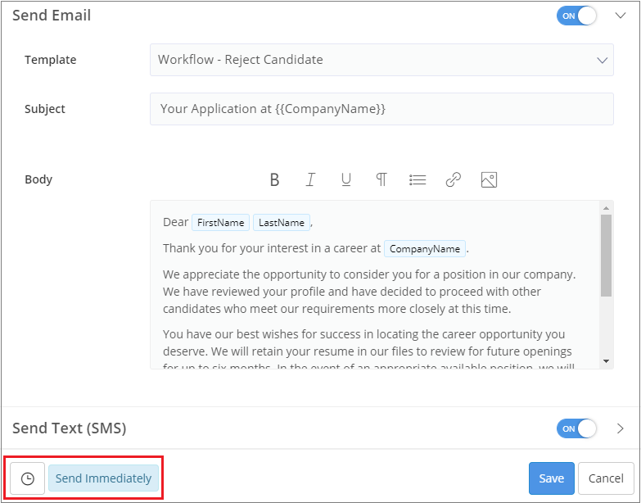Viewport: 641px width, 503px height.
Task: Click the clock schedule icon
Action: [x=28, y=478]
